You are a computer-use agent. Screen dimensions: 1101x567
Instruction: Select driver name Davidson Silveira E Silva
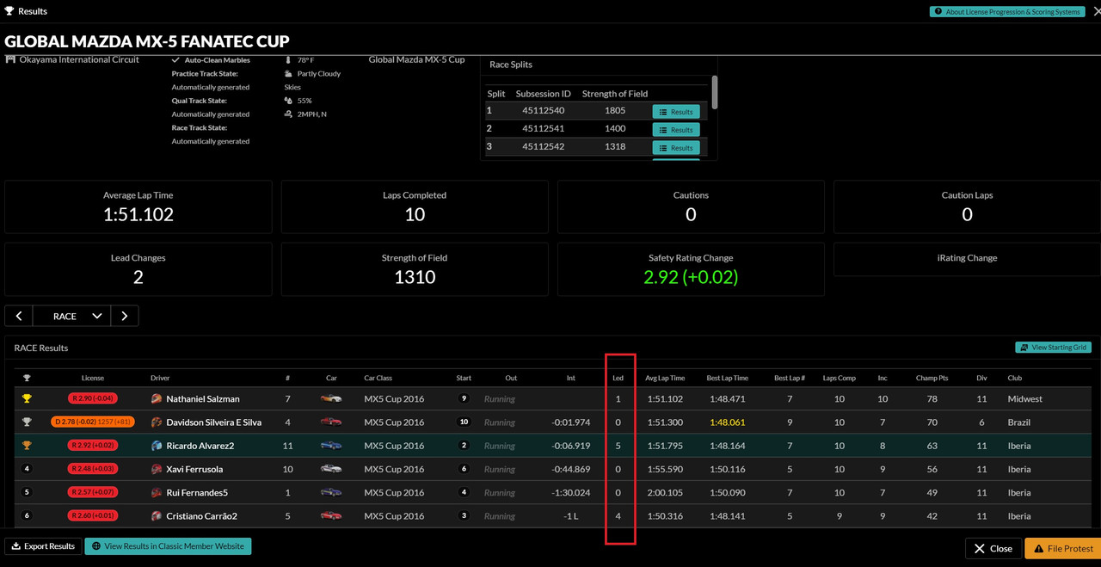[213, 422]
